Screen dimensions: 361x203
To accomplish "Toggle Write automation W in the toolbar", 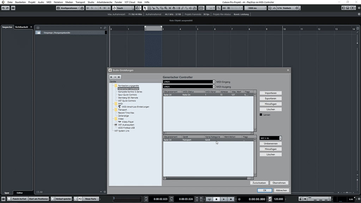I will click(x=104, y=8).
